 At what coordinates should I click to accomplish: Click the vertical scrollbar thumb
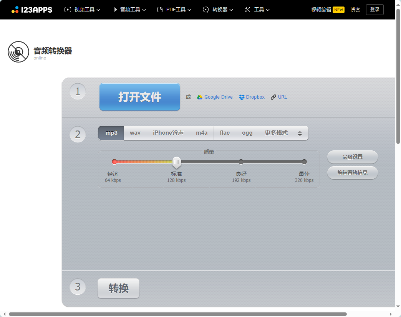tap(398, 76)
